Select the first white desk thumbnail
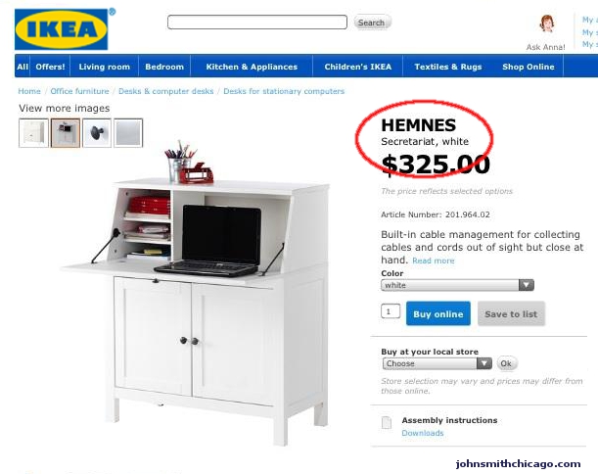This screenshot has height=474, width=598. coord(33,133)
